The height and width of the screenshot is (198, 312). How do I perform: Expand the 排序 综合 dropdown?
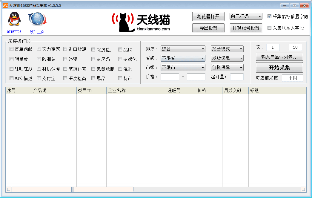[183, 49]
